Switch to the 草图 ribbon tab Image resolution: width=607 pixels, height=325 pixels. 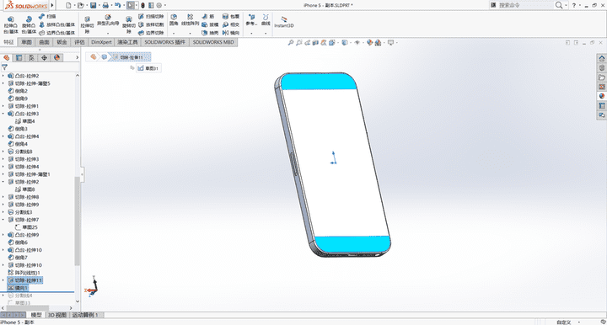tap(26, 42)
